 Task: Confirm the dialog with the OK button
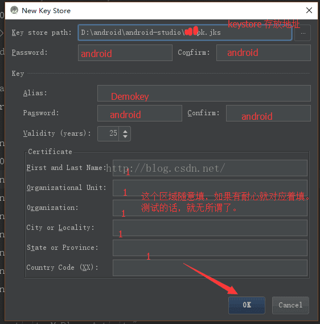click(x=247, y=305)
